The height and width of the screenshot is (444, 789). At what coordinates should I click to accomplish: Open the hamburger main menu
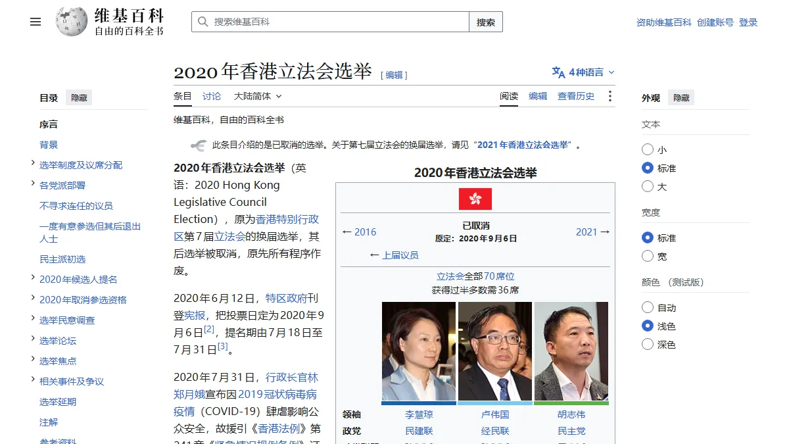pos(36,22)
